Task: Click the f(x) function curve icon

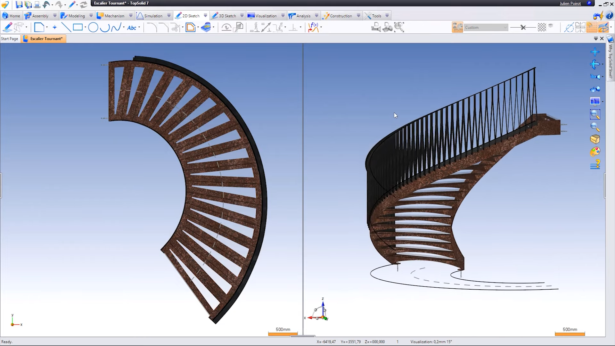Action: [x=313, y=28]
